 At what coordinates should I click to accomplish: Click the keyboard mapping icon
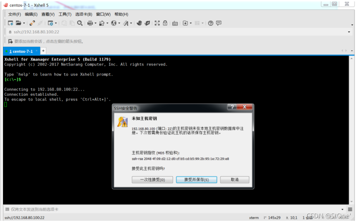[175, 23]
